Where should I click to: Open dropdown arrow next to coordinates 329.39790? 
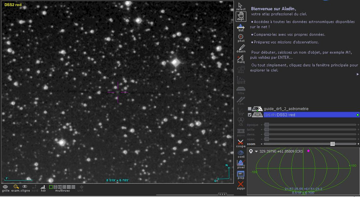[x=256, y=152]
